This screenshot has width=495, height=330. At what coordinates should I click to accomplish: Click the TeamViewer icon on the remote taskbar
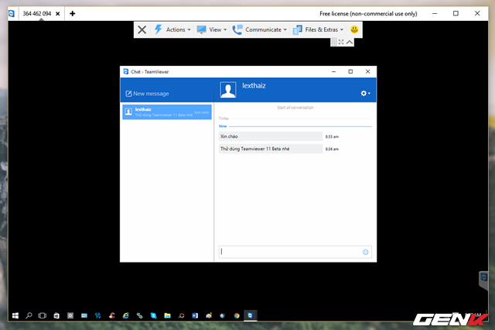click(x=249, y=316)
